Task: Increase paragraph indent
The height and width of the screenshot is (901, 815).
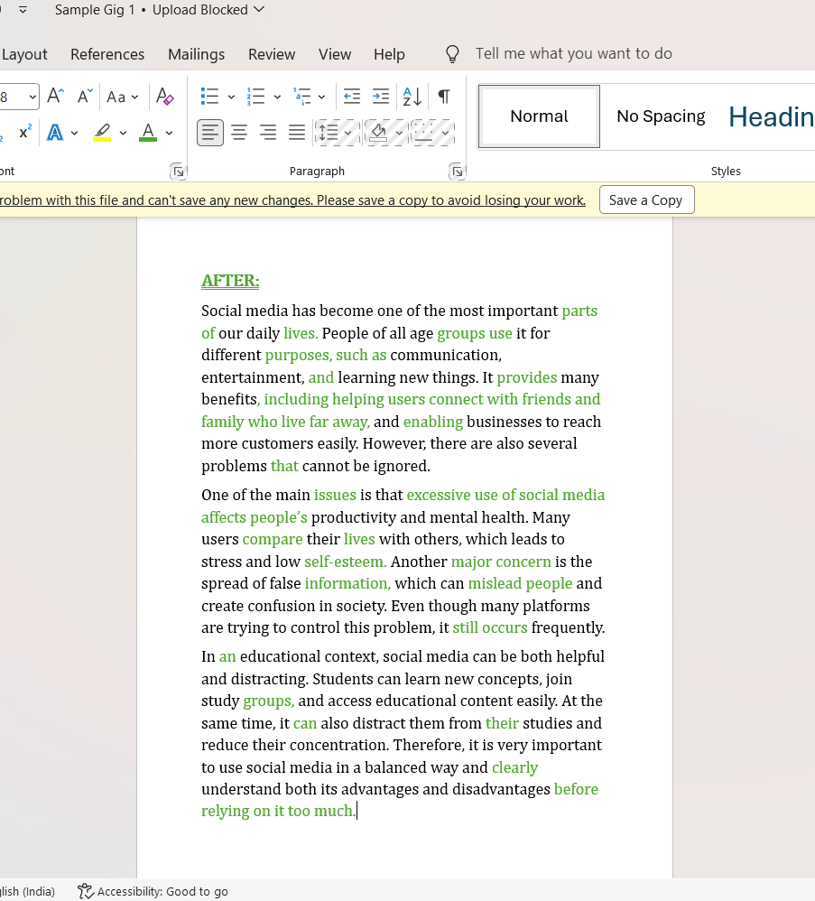Action: 380,97
